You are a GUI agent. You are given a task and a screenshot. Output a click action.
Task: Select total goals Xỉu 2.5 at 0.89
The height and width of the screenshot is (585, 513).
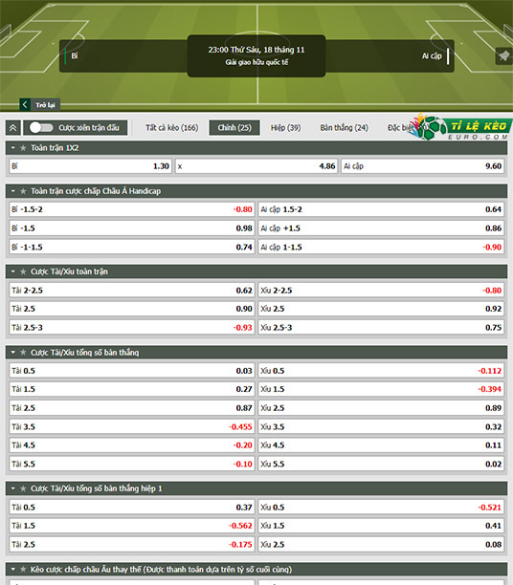[x=381, y=408]
